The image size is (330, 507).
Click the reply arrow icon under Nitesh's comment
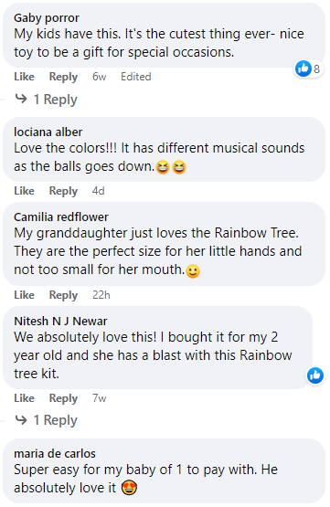tap(21, 419)
